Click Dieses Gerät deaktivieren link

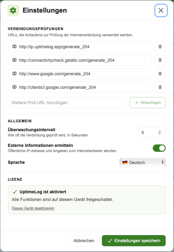pos(33,208)
